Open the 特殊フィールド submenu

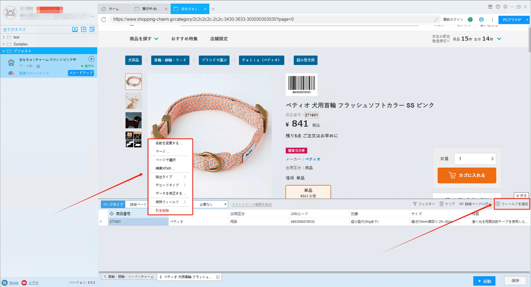click(171, 202)
